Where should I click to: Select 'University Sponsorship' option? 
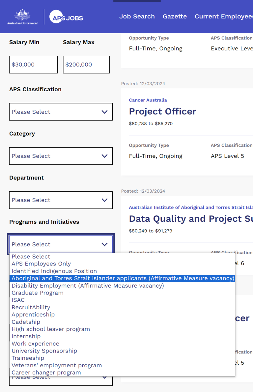coord(122,351)
